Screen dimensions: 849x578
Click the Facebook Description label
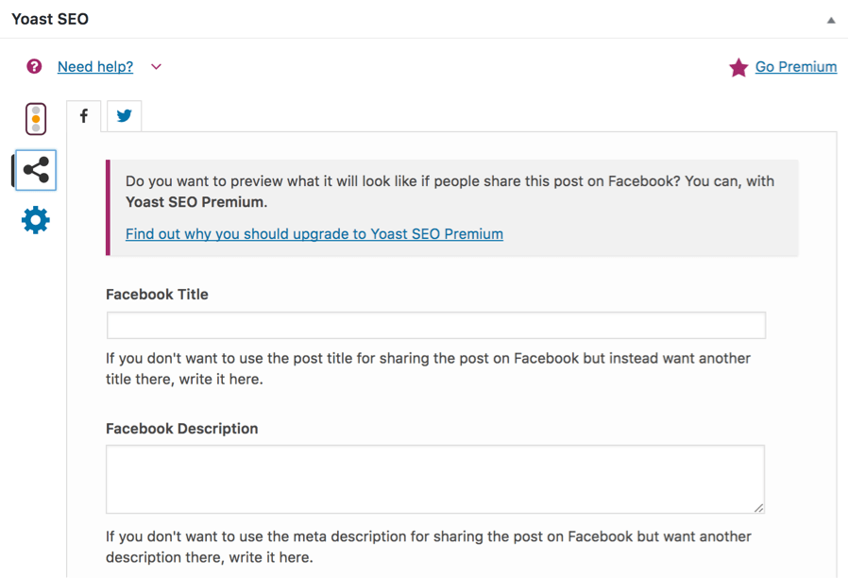[x=182, y=429]
